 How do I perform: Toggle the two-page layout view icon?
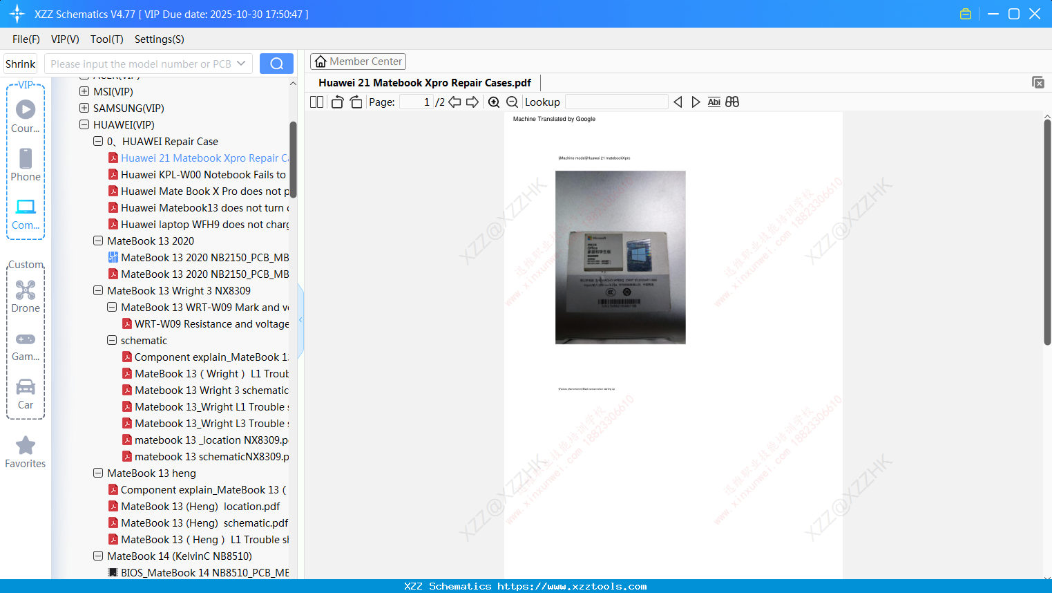pyautogui.click(x=317, y=102)
